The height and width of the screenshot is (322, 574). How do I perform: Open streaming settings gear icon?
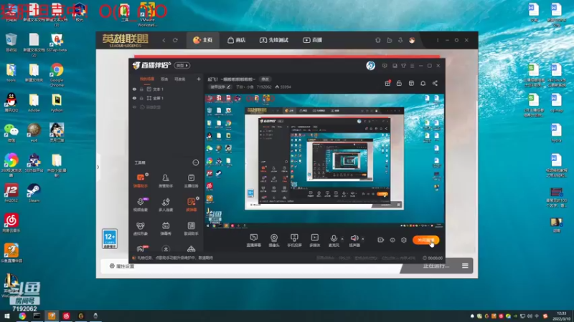click(x=404, y=240)
